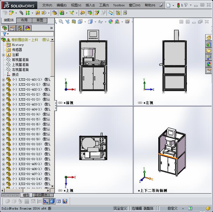Open the View Palette pane
The width and height of the screenshot is (213, 212).
tap(209, 57)
